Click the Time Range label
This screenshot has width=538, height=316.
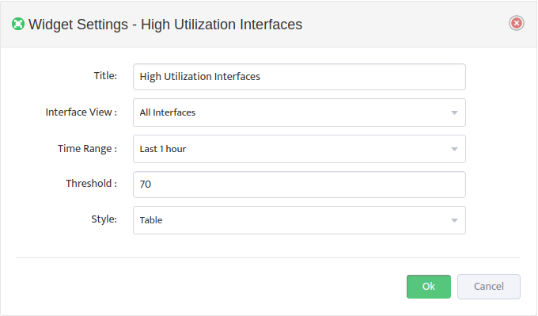point(87,149)
